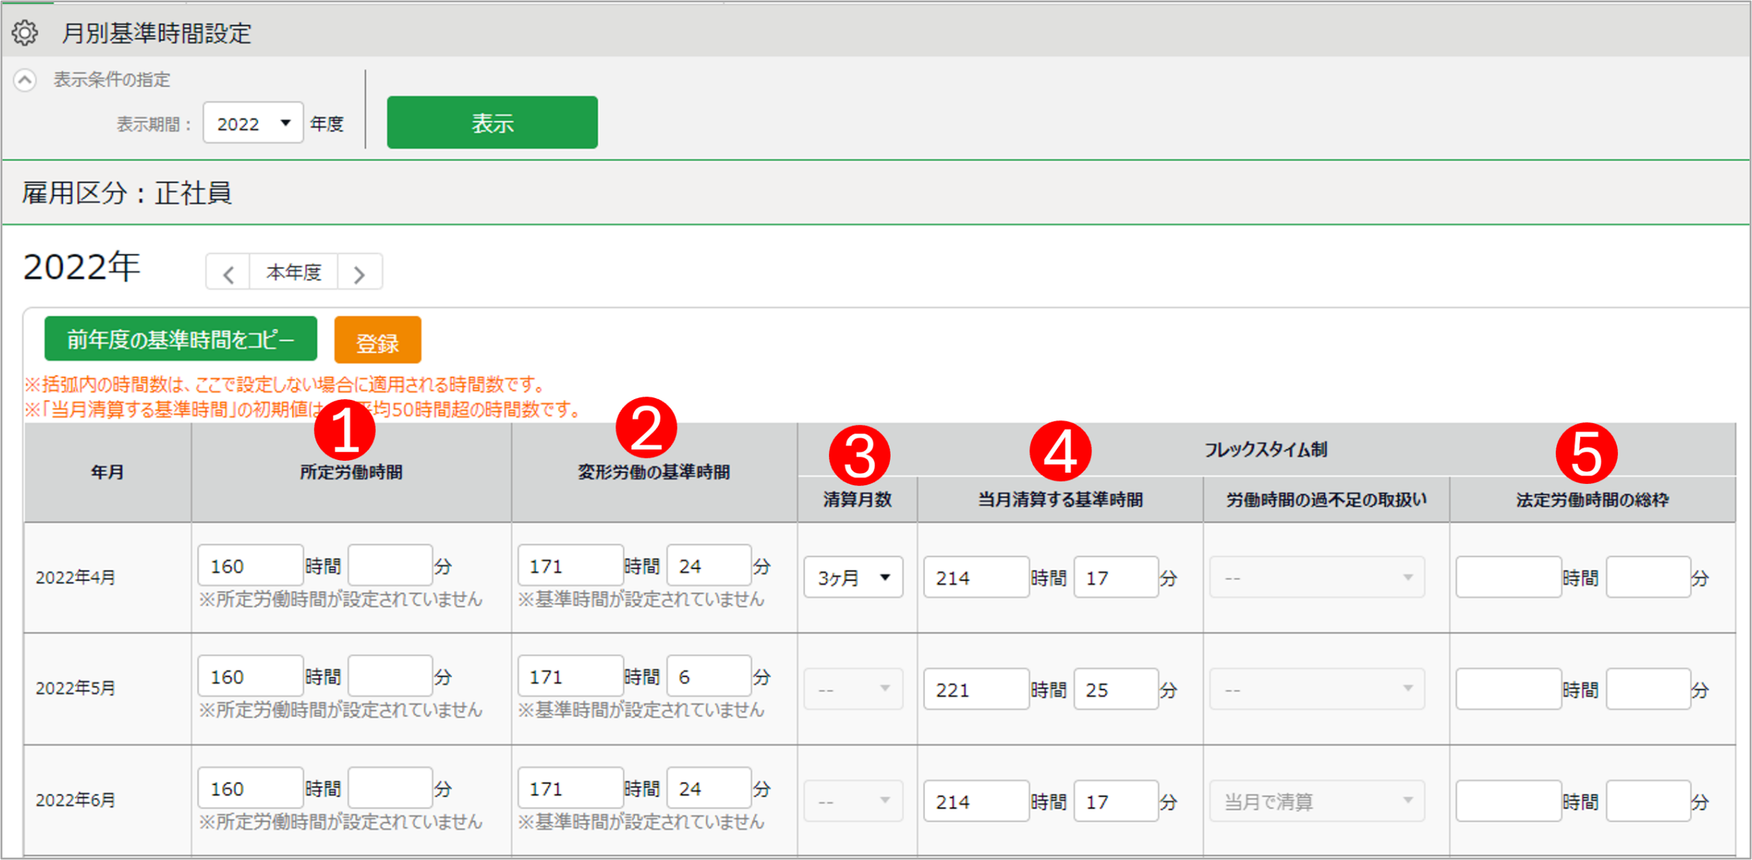Click the settings gear icon beside page title
The width and height of the screenshot is (1752, 860).
(25, 32)
